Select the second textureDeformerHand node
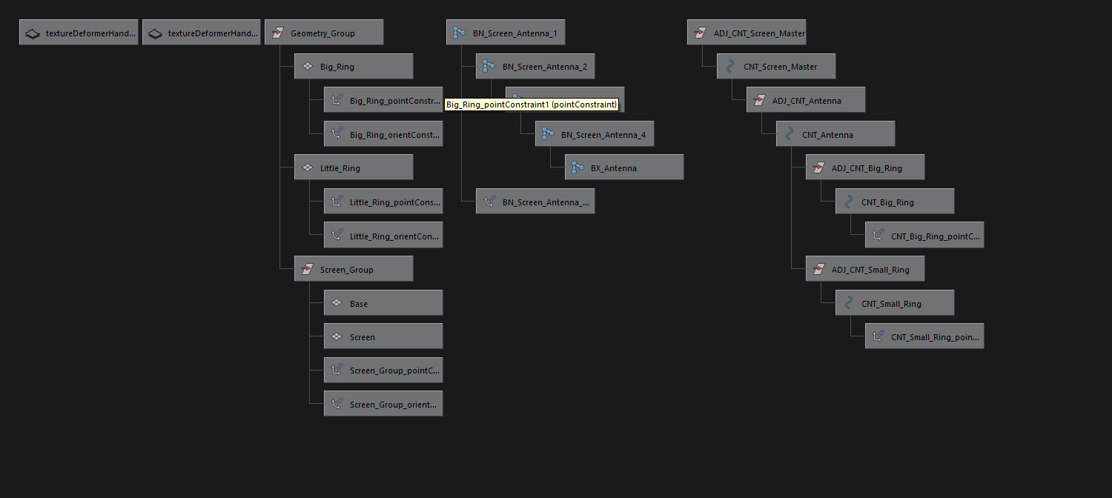The image size is (1112, 498). 201,32
